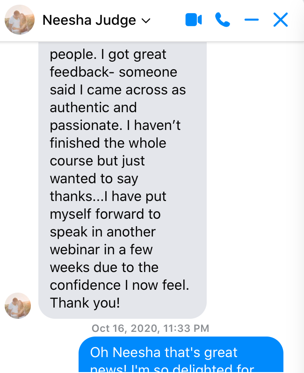Minimize the chat window
The image size is (304, 373).
pyautogui.click(x=251, y=20)
